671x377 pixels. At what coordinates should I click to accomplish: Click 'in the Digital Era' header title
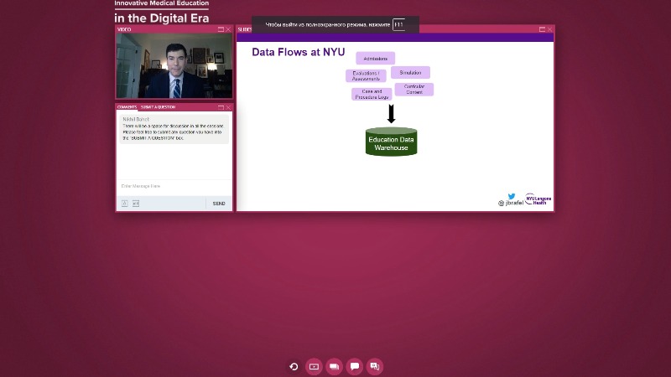pyautogui.click(x=162, y=18)
